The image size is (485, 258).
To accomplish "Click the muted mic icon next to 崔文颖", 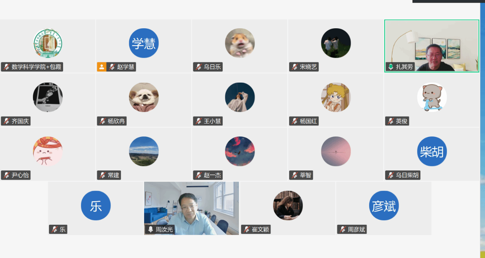I will click(x=246, y=229).
